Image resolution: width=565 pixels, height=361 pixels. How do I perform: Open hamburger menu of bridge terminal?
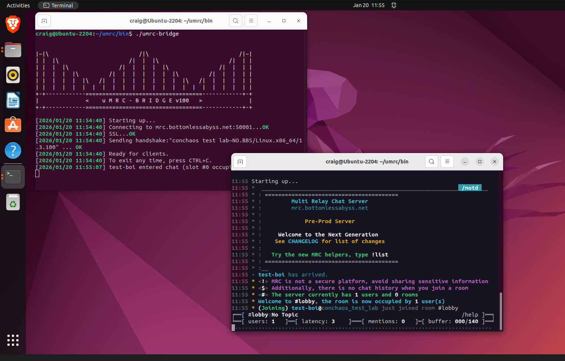[x=251, y=21]
